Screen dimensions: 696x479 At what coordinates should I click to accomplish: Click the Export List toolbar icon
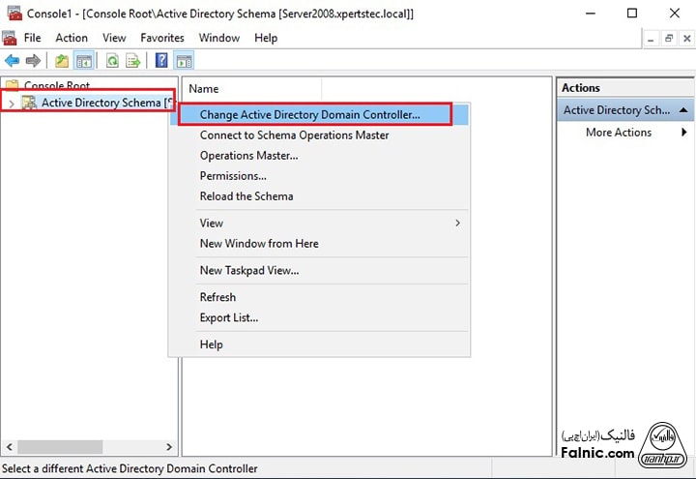[132, 61]
